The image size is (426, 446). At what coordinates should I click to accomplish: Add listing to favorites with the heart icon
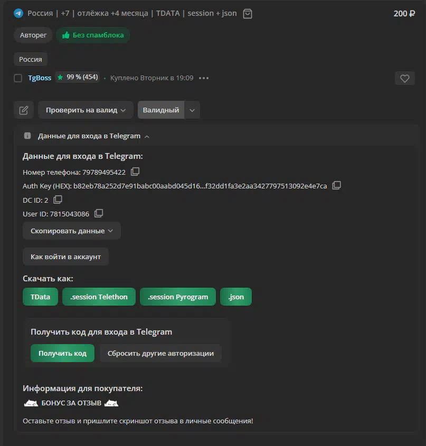click(405, 78)
